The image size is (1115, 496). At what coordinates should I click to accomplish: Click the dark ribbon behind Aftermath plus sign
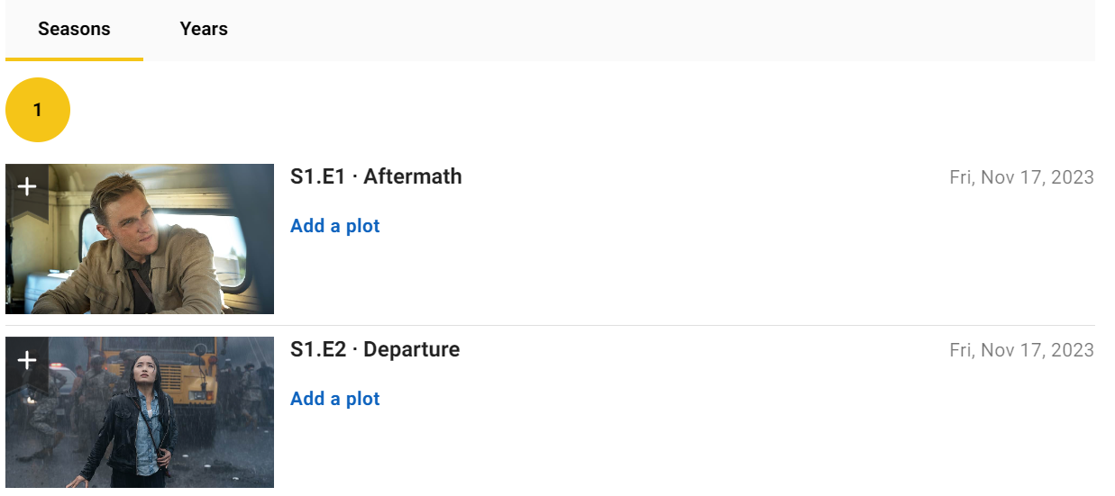(x=27, y=194)
